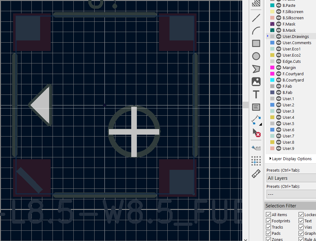Select the User.1 layer
The height and width of the screenshot is (241, 316).
[288, 99]
